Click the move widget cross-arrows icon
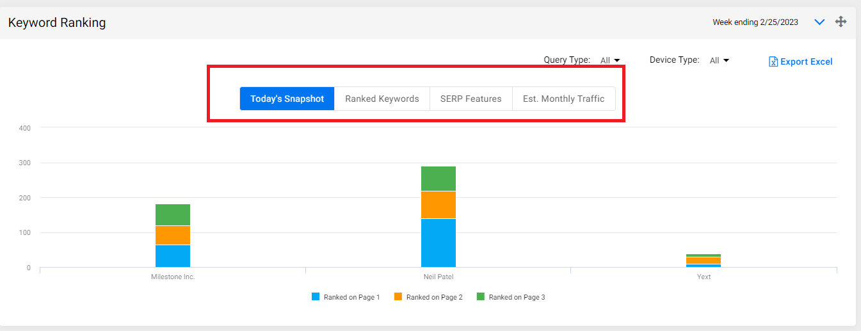861x331 pixels. [x=841, y=22]
